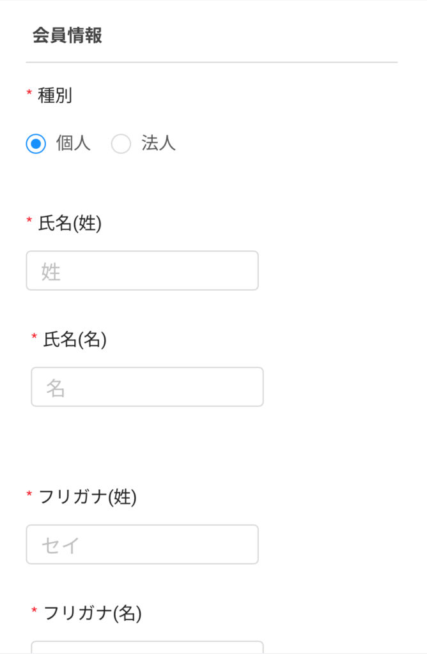Screen dimensions: 427x654
Task: Focus the 姓 placeholder input field
Action: pos(143,271)
